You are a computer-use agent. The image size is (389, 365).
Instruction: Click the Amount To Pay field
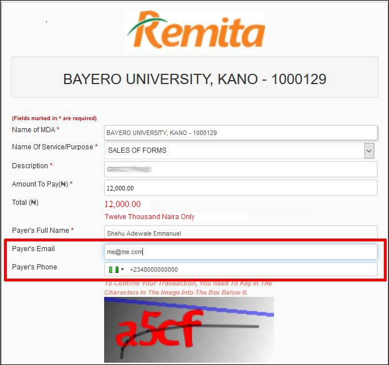coord(241,188)
